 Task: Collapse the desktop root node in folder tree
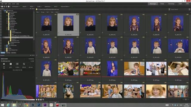[x=3, y=11]
